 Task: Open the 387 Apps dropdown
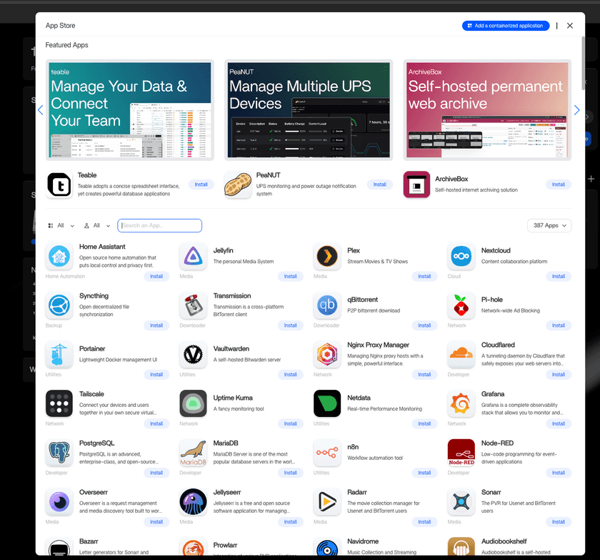pos(549,225)
